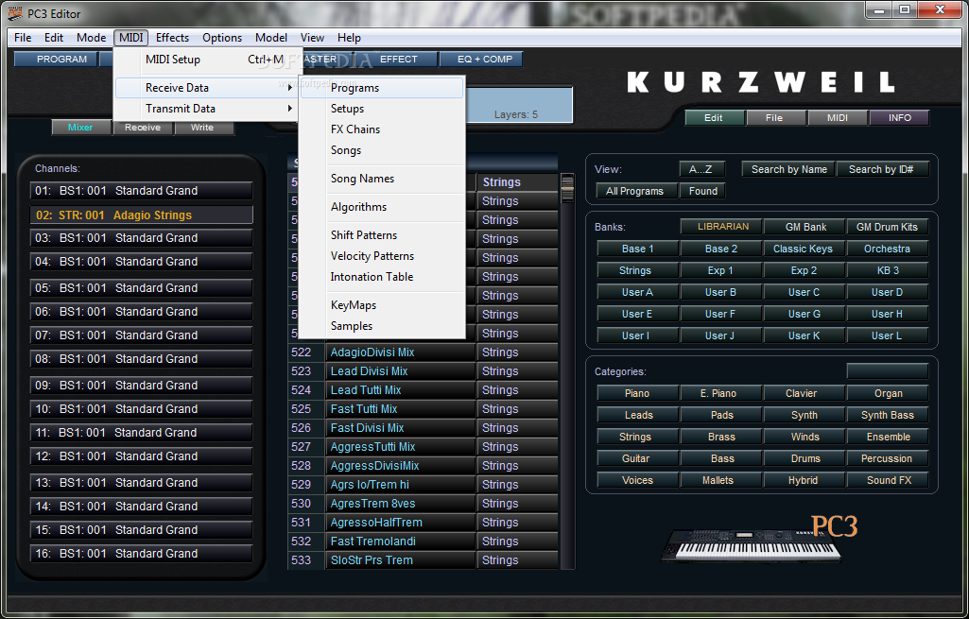Filter by Synth Bass category

point(888,415)
